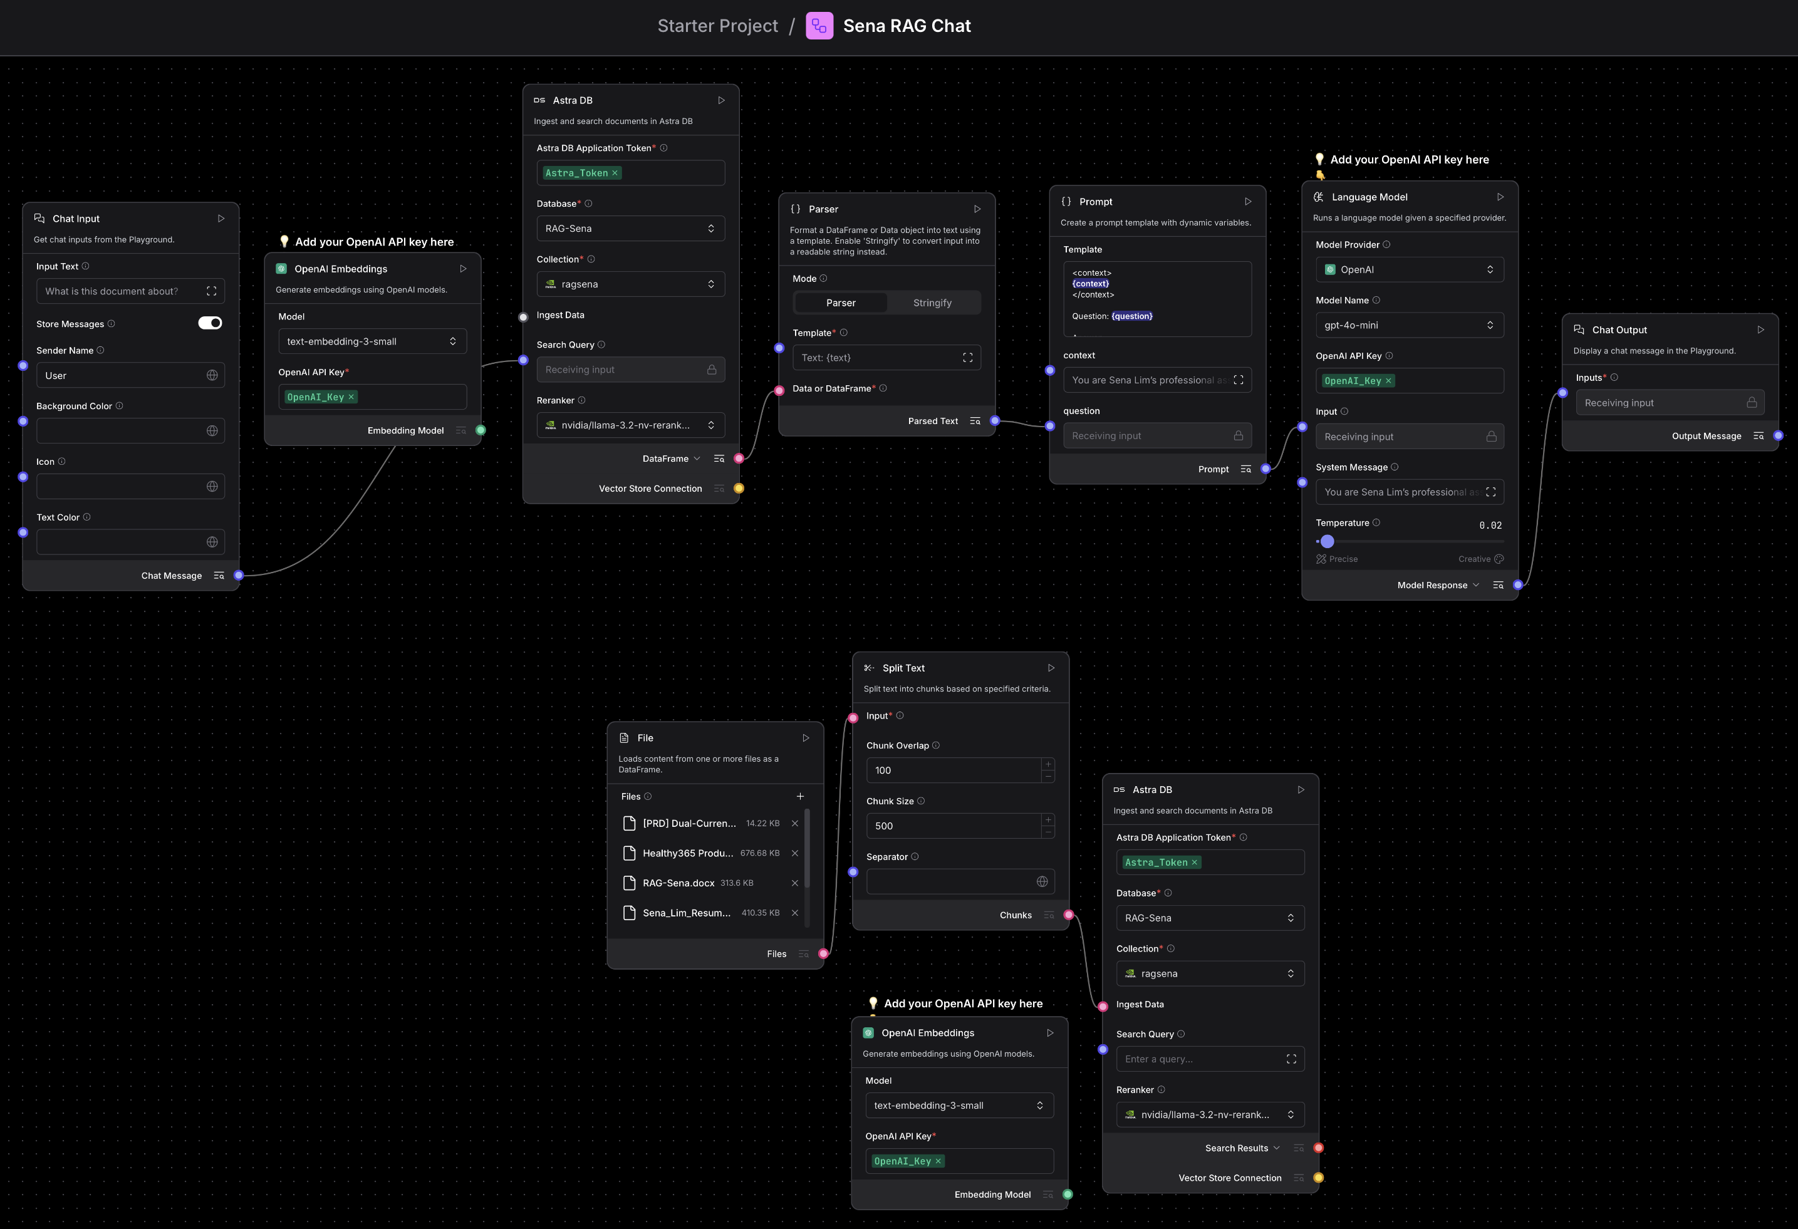Disable Store Messages in Chat Input

tap(209, 323)
